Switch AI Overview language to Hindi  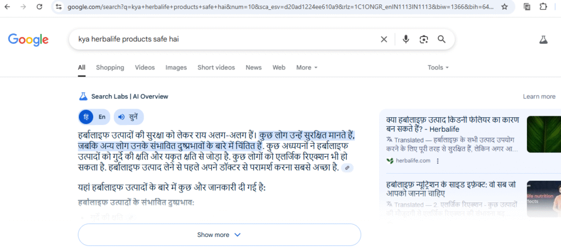[x=86, y=117]
